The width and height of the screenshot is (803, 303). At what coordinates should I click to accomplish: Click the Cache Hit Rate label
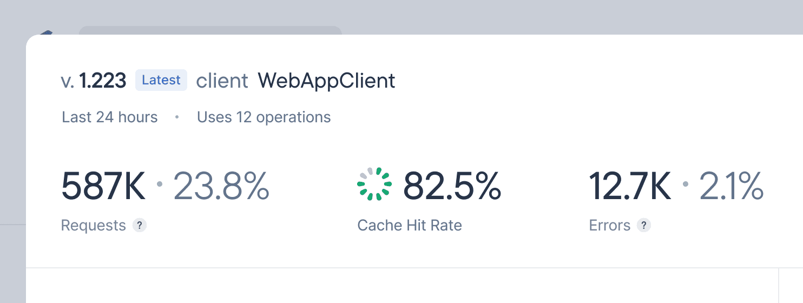pos(410,226)
